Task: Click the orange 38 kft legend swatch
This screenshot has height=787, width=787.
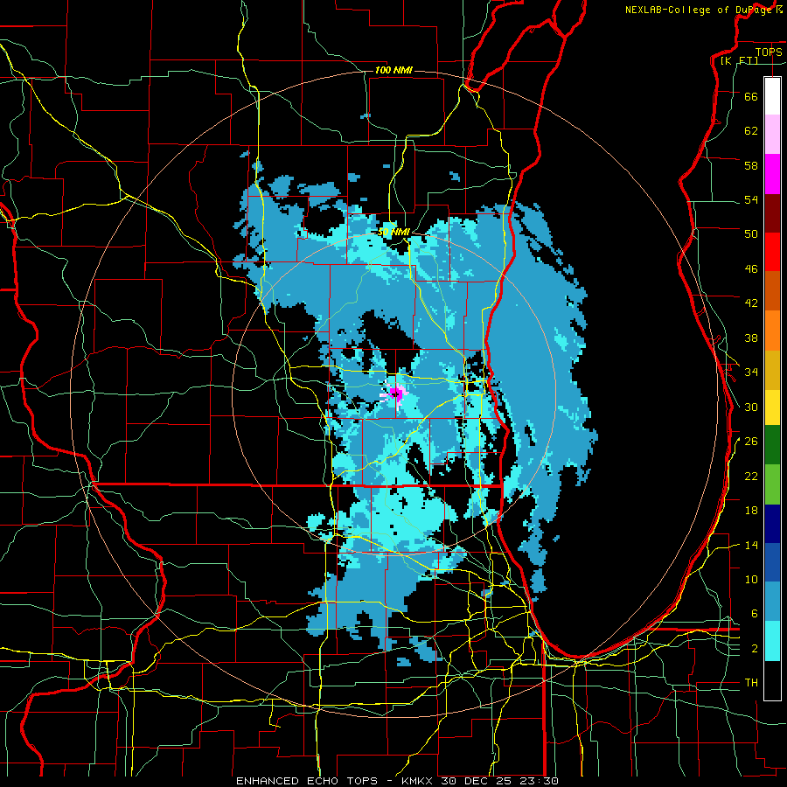Action: [772, 331]
